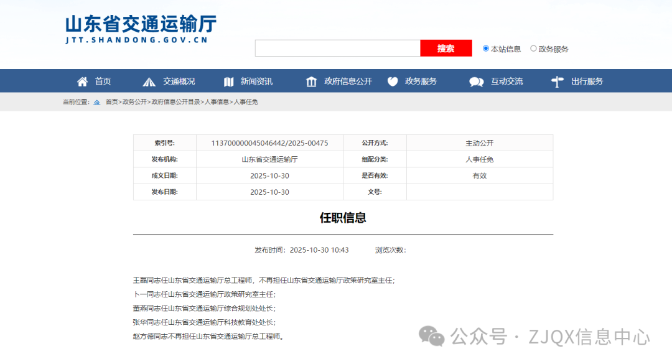Click the small home icon in breadcrumb
The height and width of the screenshot is (364, 672).
[x=97, y=102]
